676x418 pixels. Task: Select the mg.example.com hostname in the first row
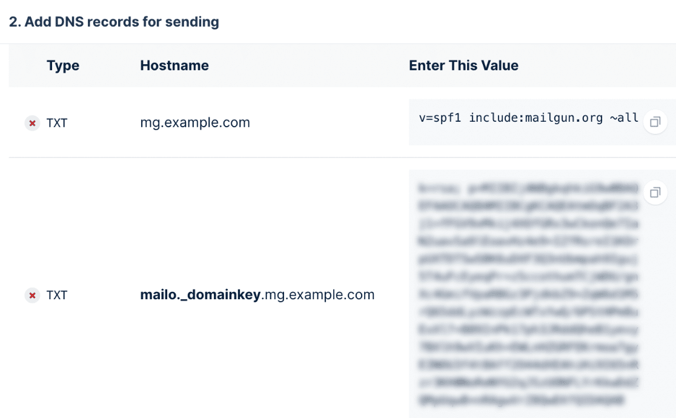pyautogui.click(x=195, y=122)
